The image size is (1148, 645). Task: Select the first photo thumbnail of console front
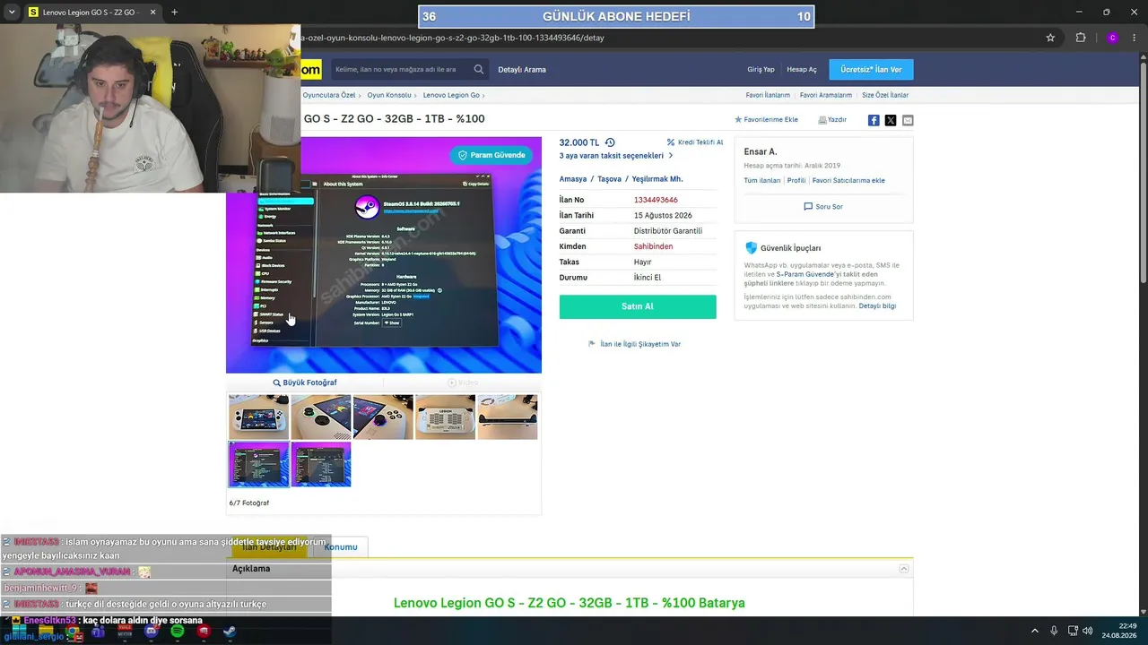[258, 417]
